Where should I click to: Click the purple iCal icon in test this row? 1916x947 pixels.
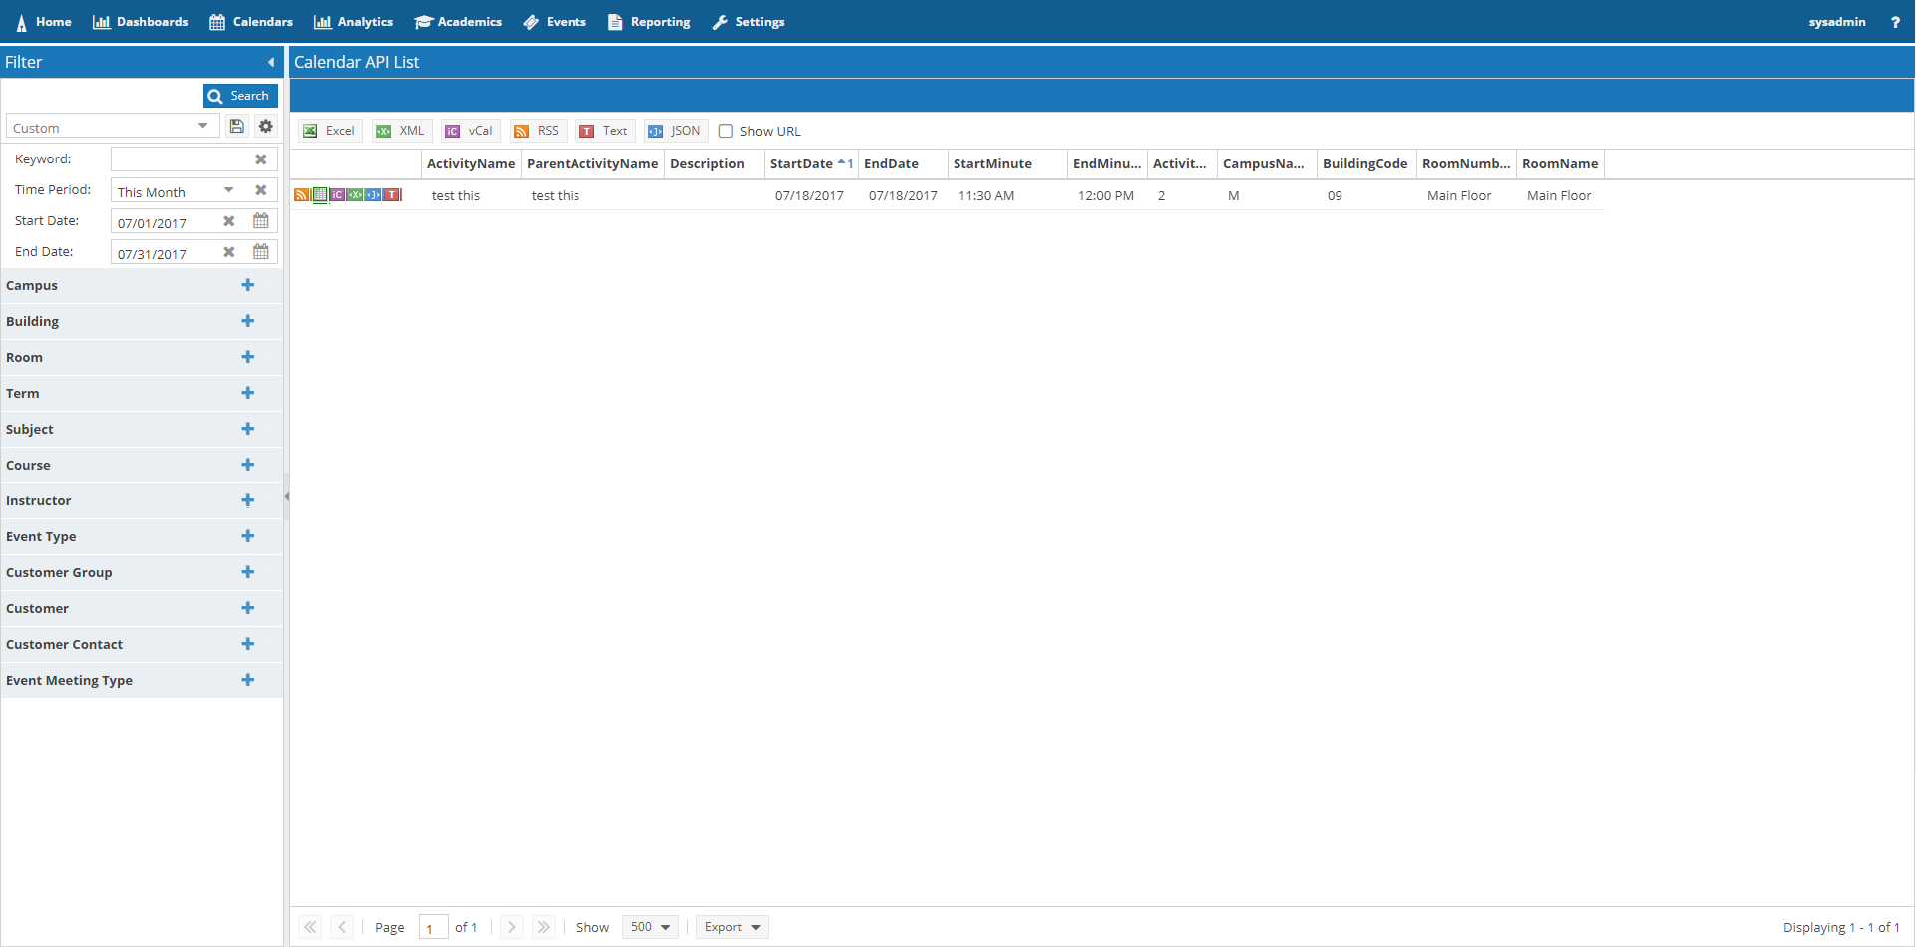click(338, 195)
